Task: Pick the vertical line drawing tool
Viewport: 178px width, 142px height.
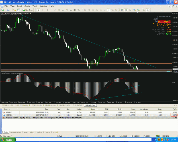Action: click(x=47, y=10)
